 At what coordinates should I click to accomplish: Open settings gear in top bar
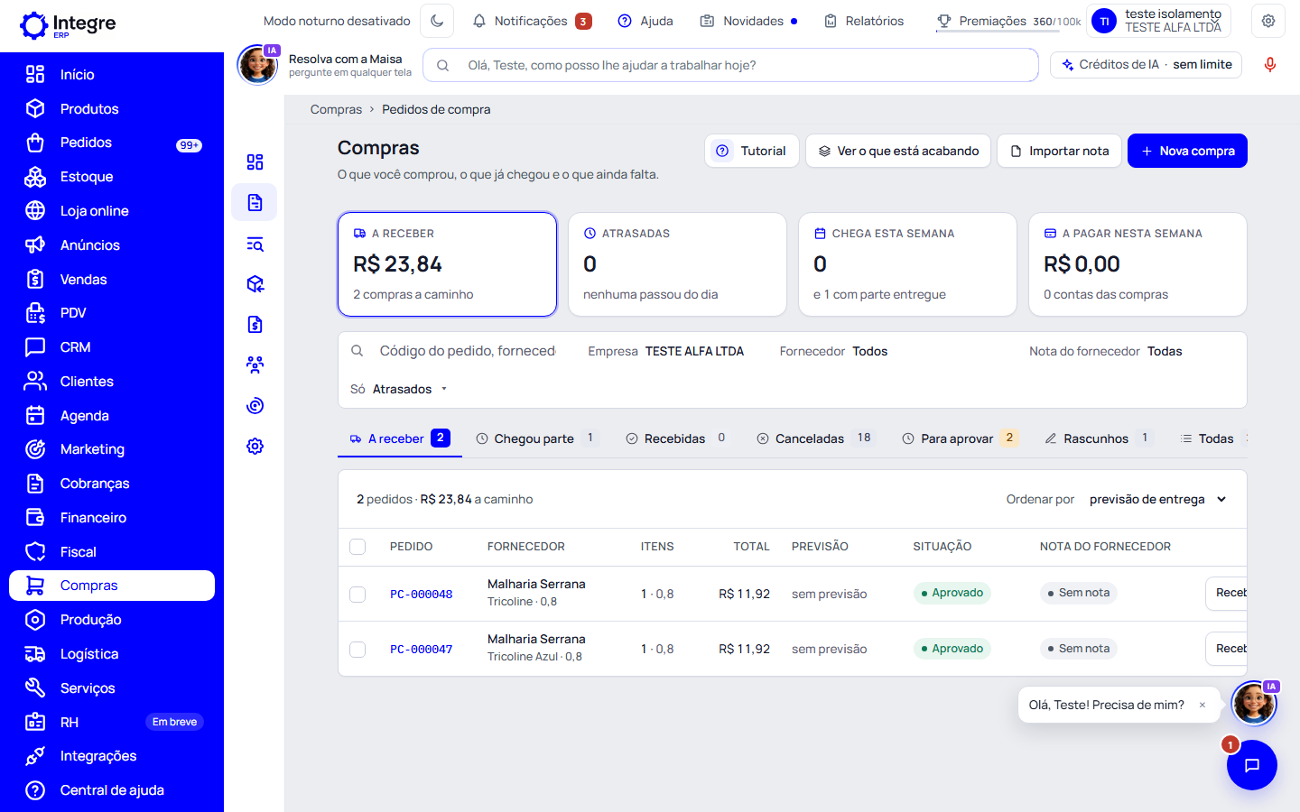[1268, 21]
